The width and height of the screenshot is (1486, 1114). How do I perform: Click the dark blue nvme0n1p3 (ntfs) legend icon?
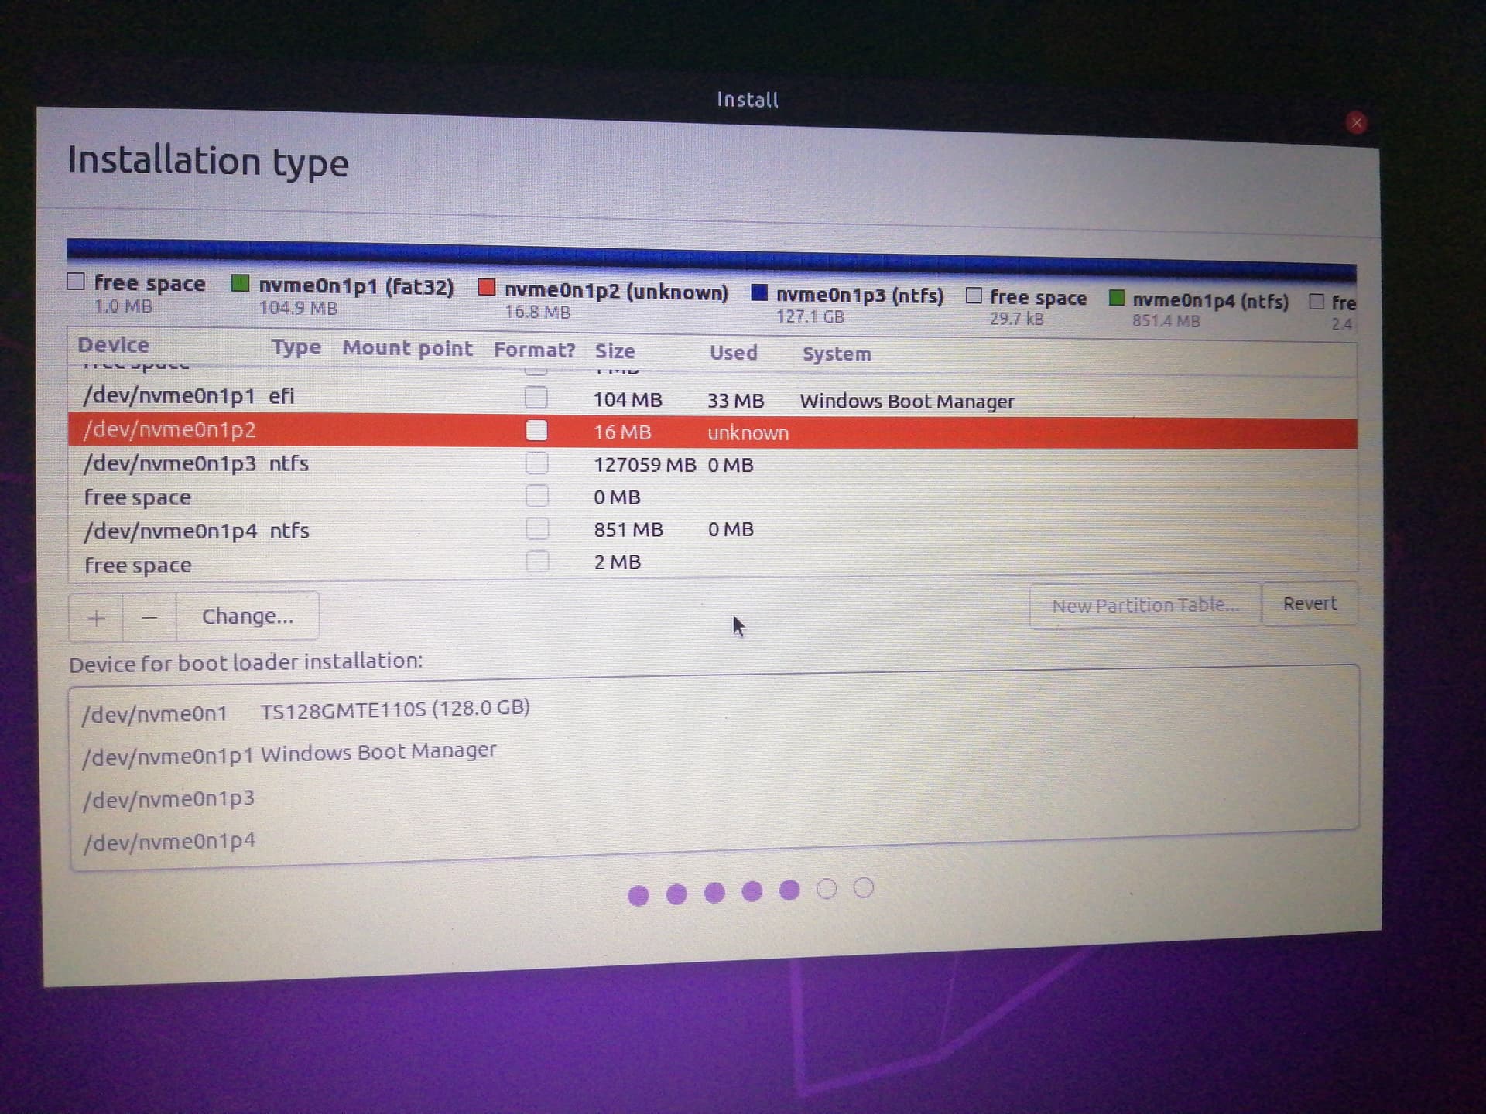coord(760,293)
